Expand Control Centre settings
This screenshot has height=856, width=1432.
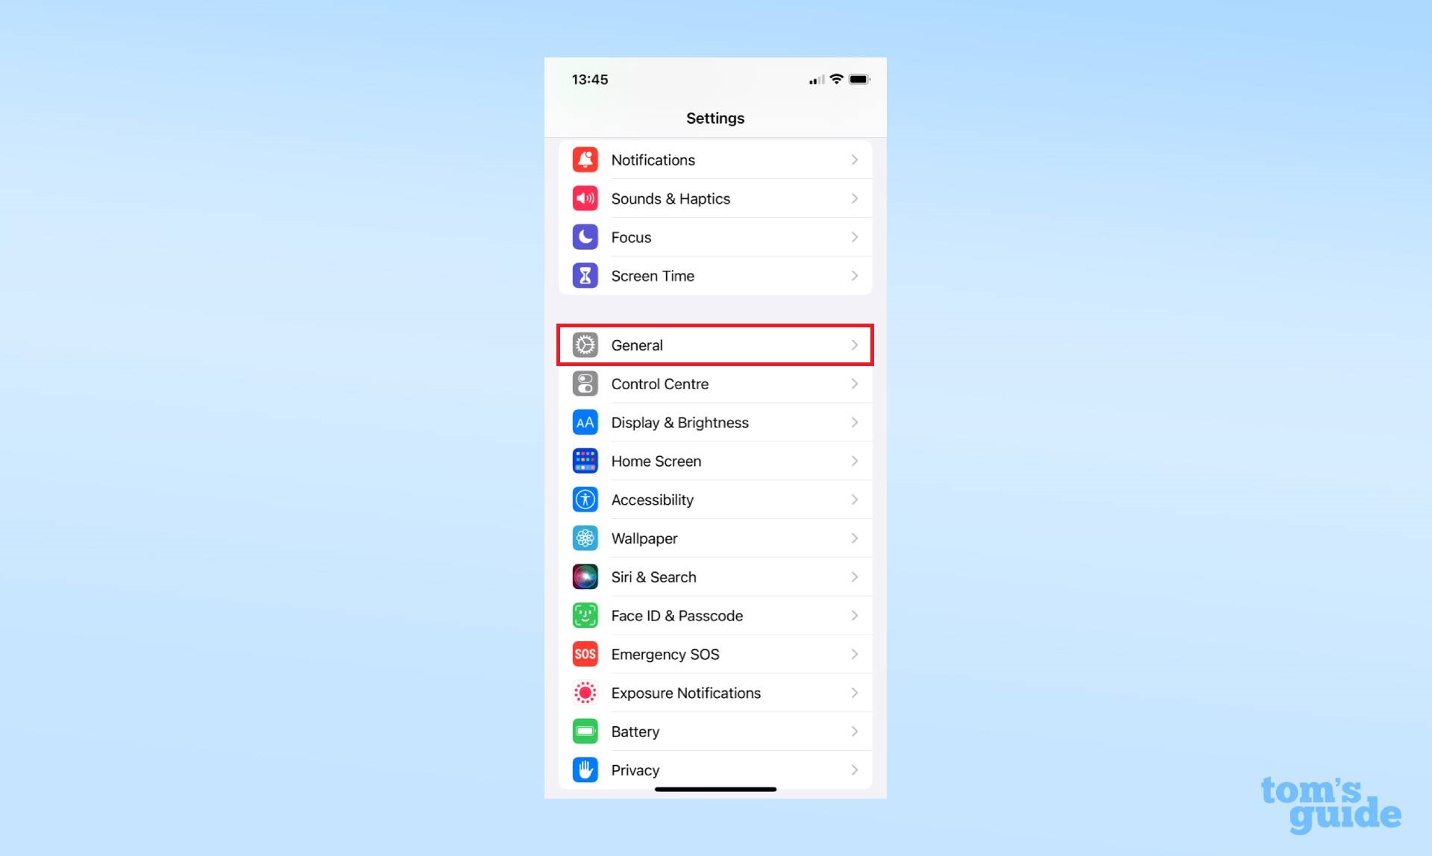(x=715, y=383)
